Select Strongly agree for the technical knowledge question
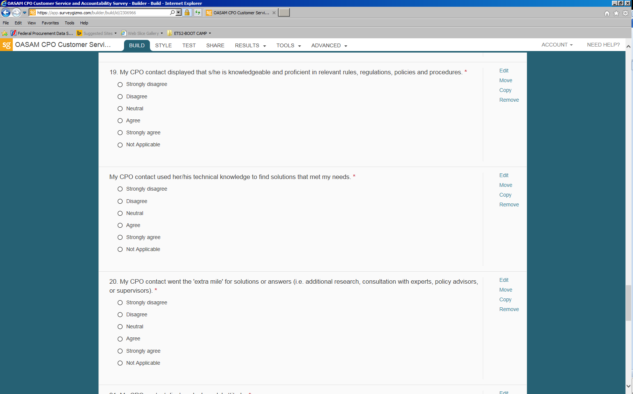 pyautogui.click(x=120, y=238)
